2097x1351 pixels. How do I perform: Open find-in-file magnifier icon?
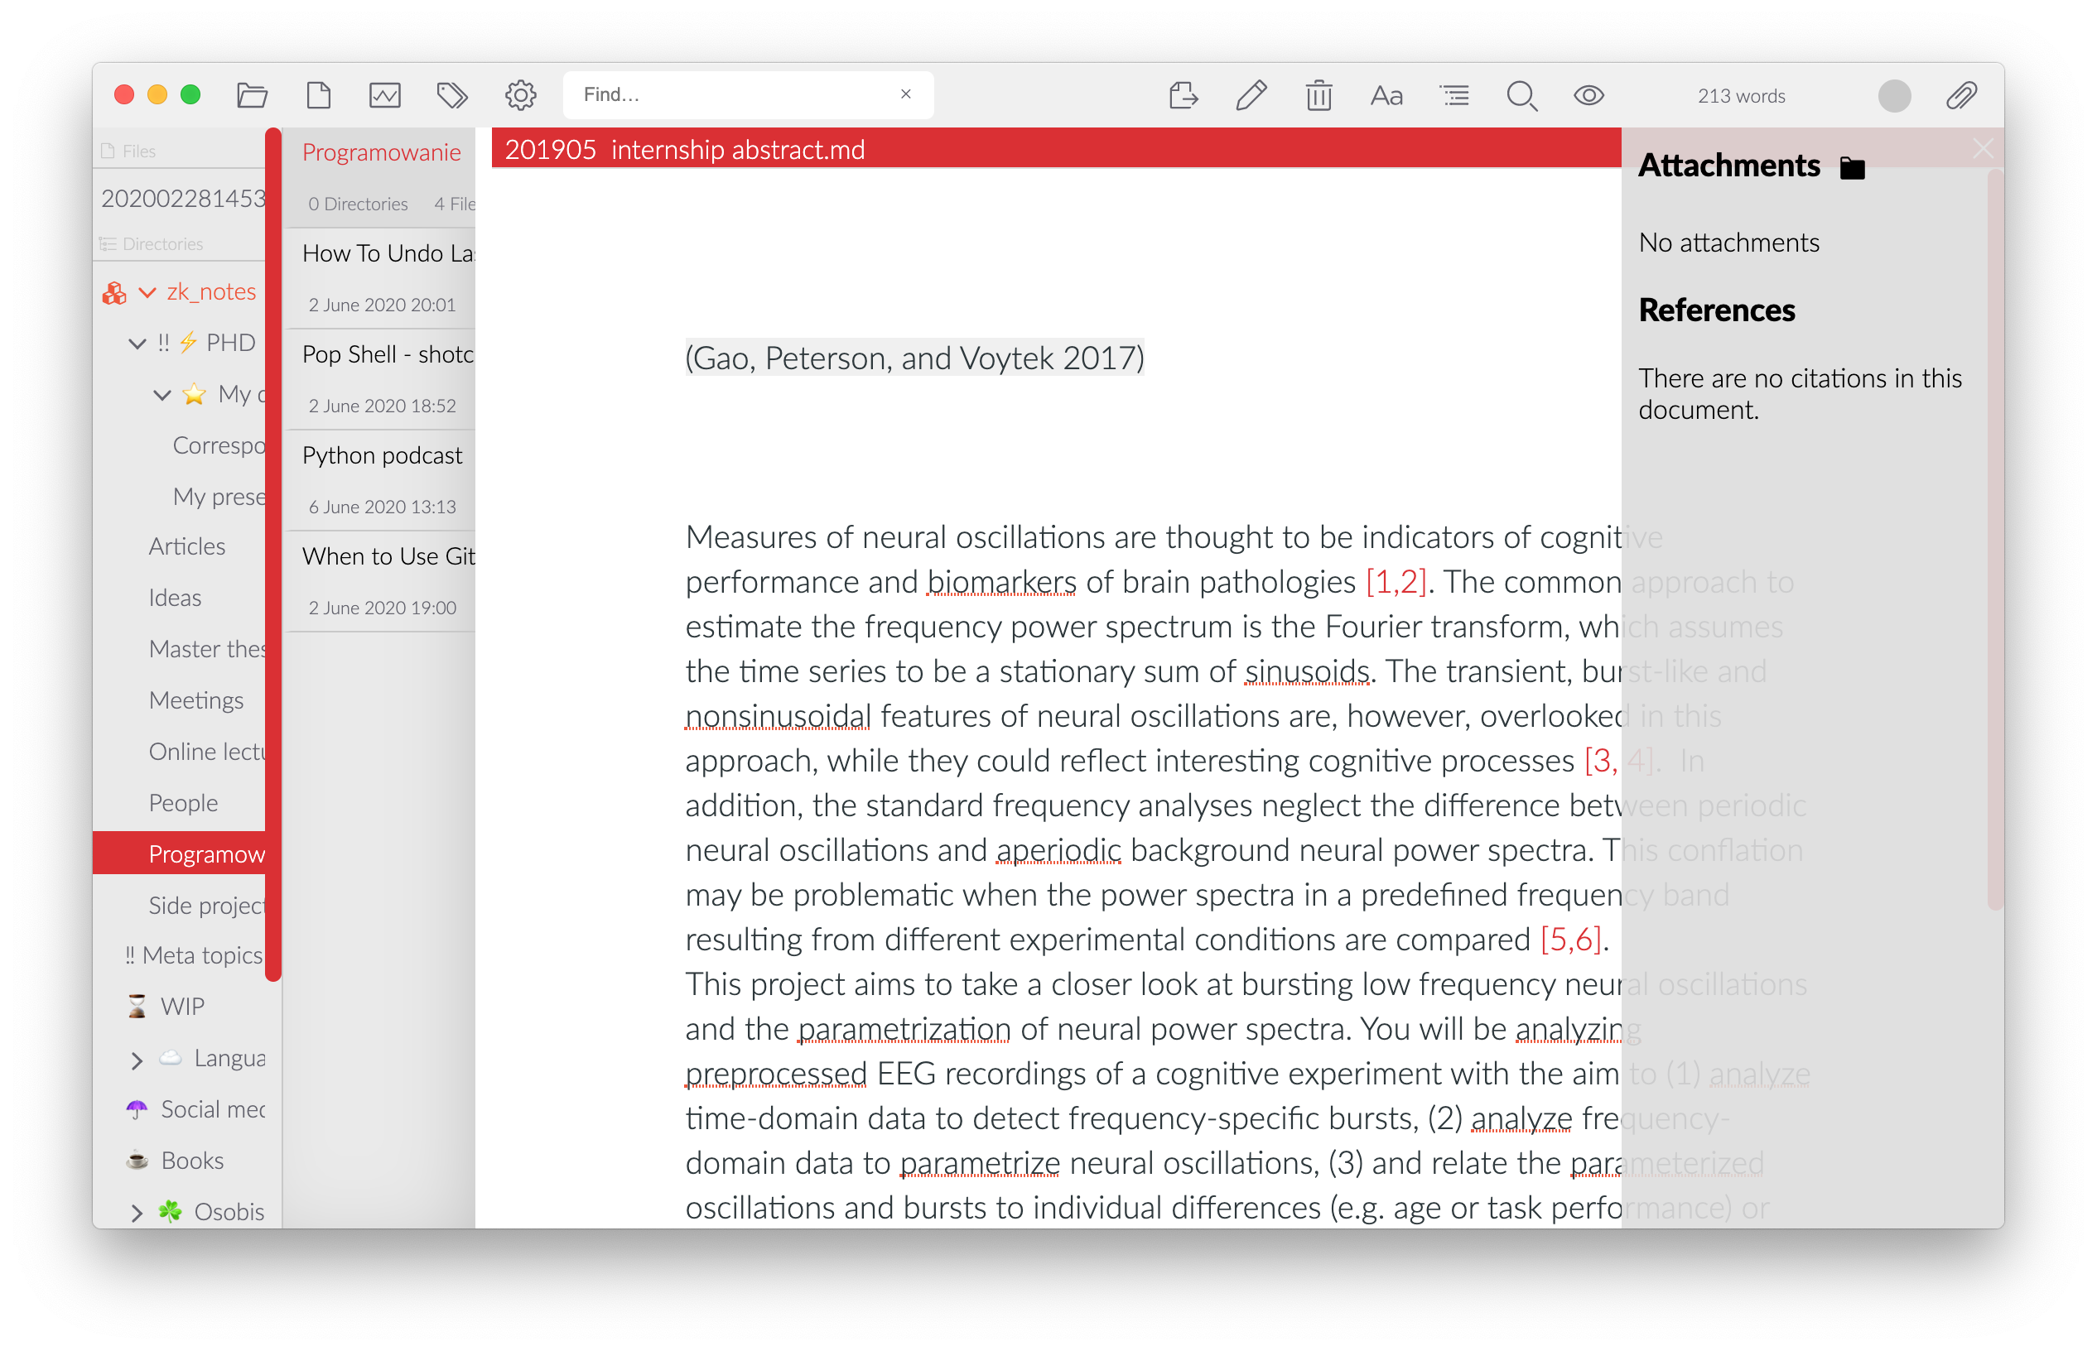(x=1521, y=96)
